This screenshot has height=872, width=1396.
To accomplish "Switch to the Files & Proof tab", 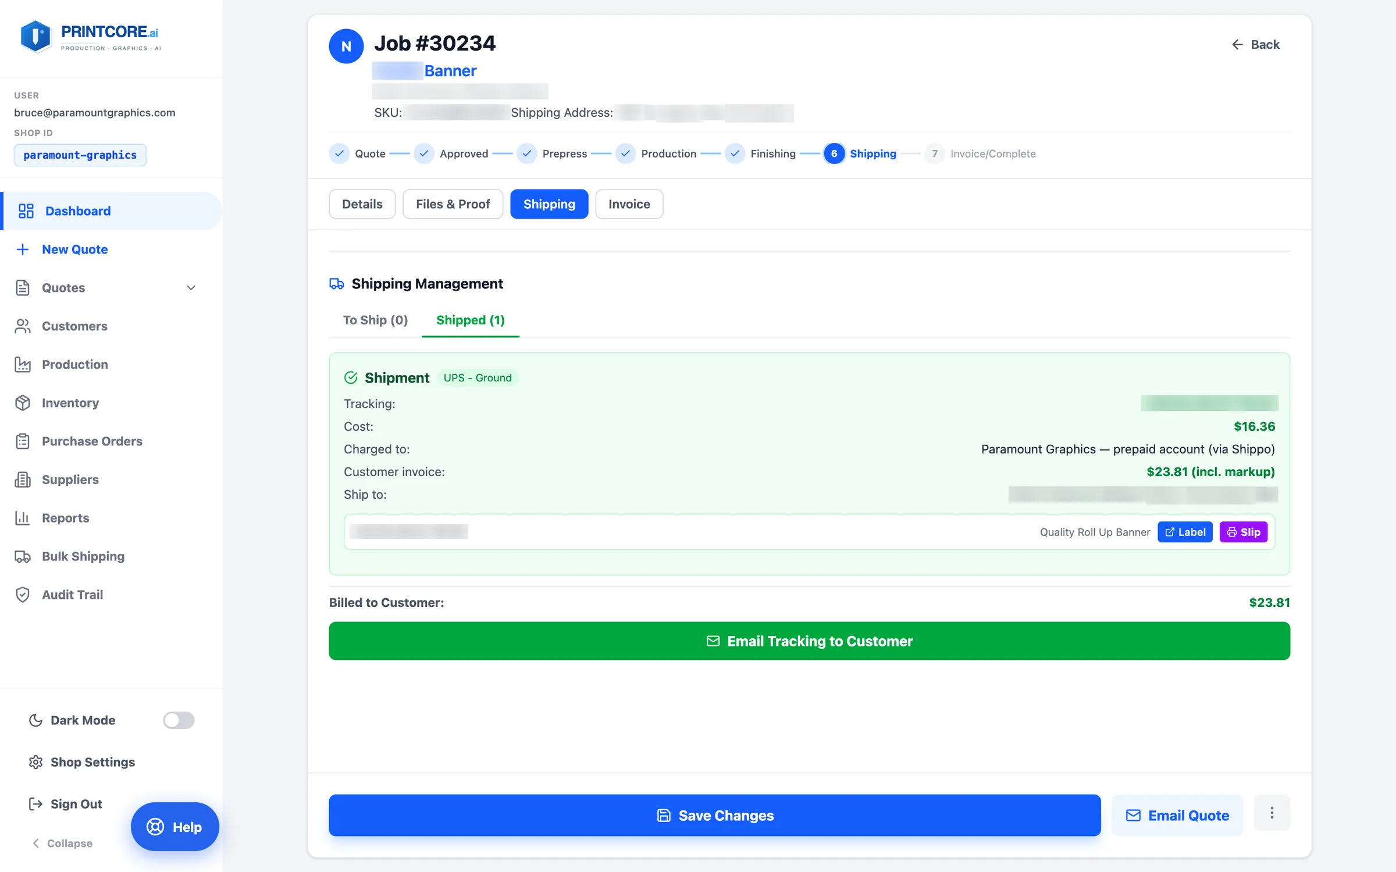I will 453,204.
